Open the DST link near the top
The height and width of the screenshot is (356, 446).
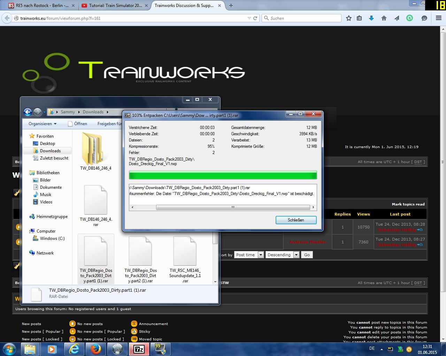(418, 162)
